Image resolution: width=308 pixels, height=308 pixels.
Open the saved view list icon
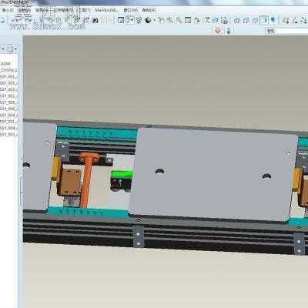[206, 20]
